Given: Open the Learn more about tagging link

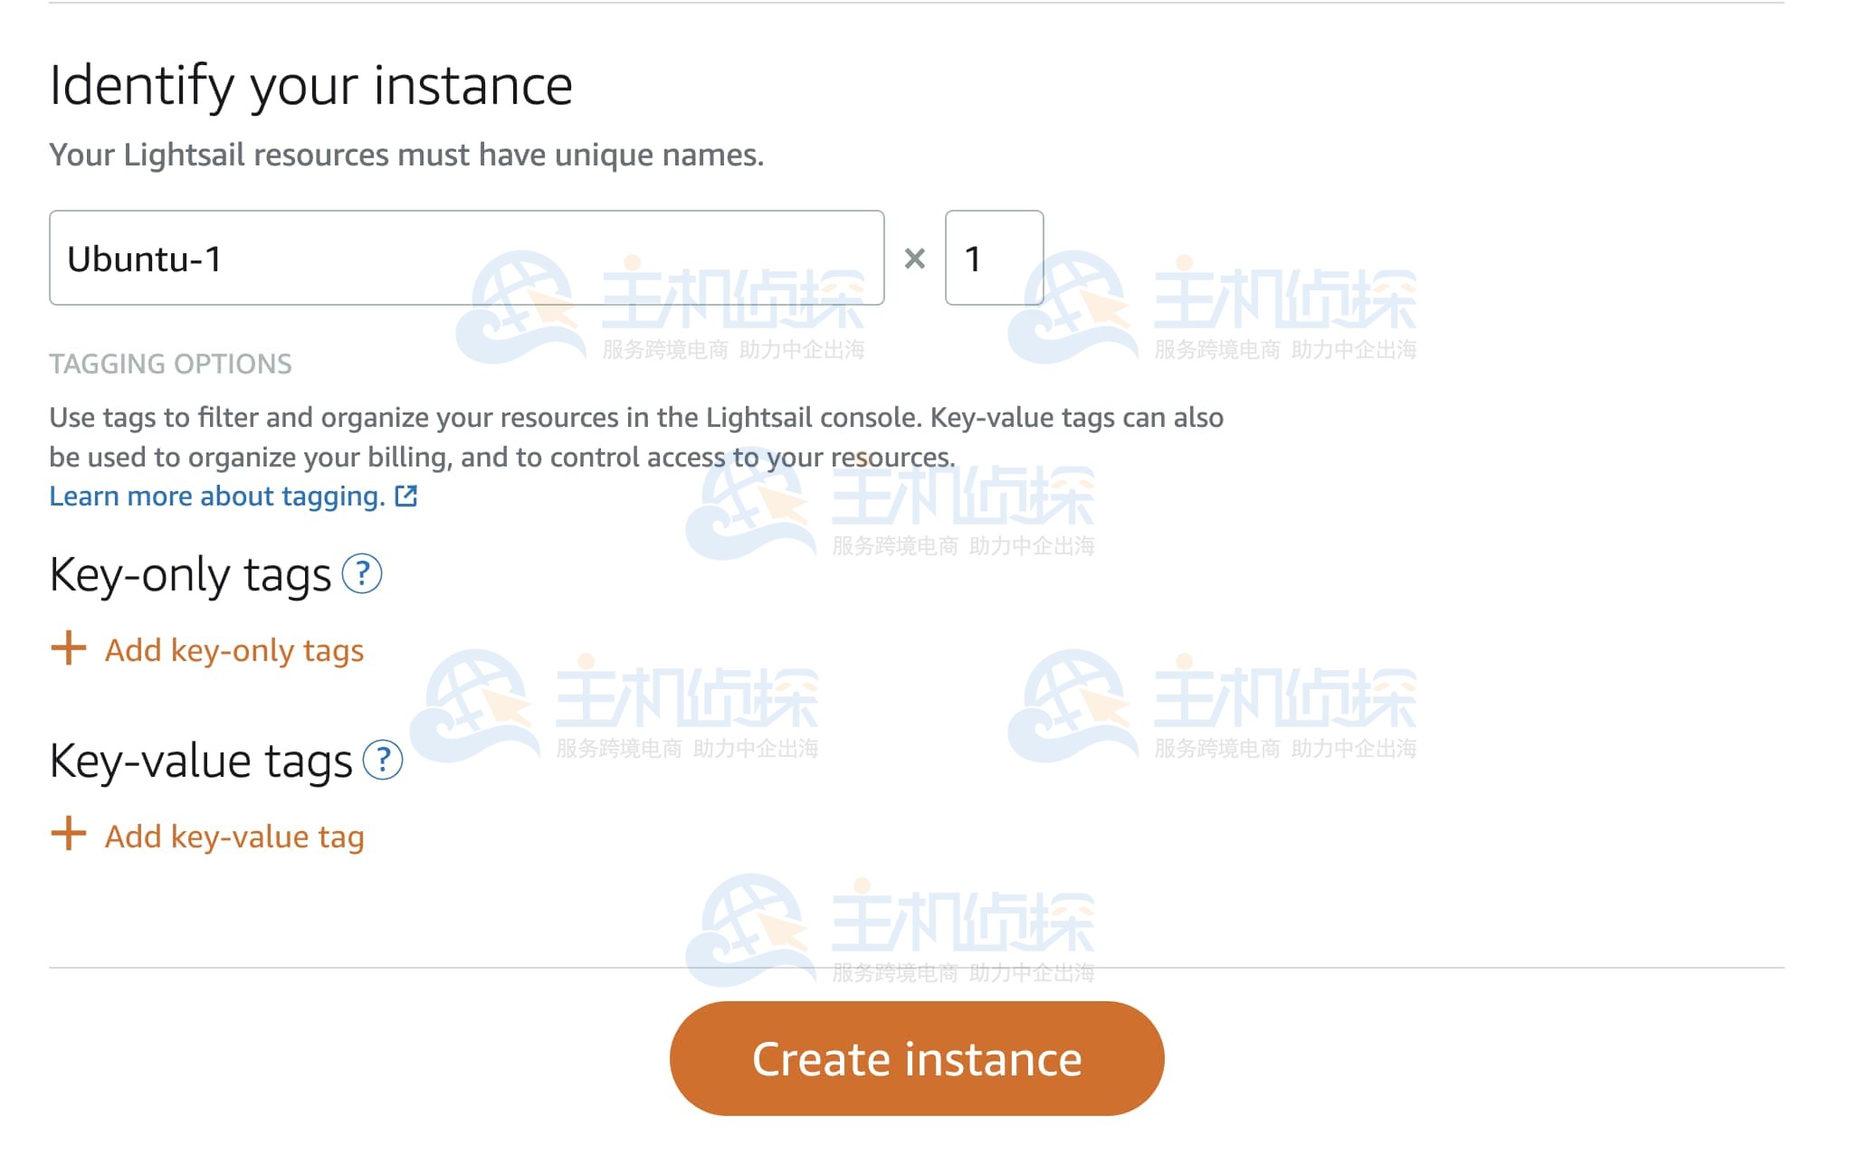Looking at the screenshot, I should pyautogui.click(x=217, y=497).
